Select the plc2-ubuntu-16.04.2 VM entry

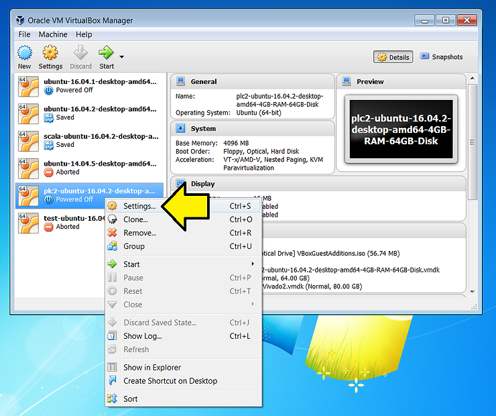[x=90, y=195]
